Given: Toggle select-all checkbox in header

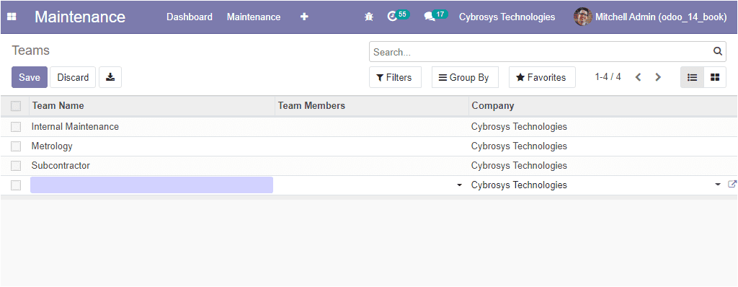Looking at the screenshot, I should coord(16,106).
